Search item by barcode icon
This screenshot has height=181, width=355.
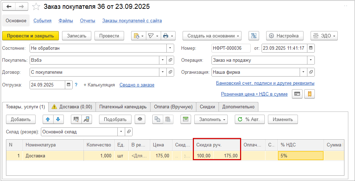tap(76, 119)
